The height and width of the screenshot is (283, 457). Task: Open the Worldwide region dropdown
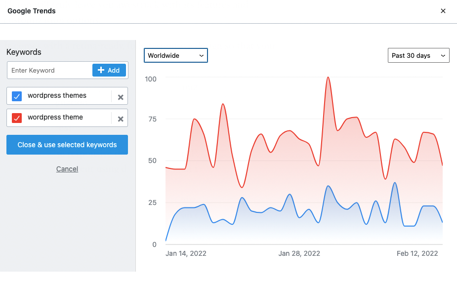[x=175, y=55]
